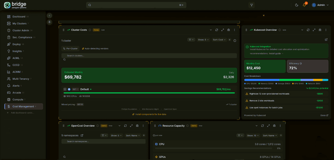The width and height of the screenshot is (334, 160).
Task: Open the notifications bell
Action: click(x=304, y=5)
